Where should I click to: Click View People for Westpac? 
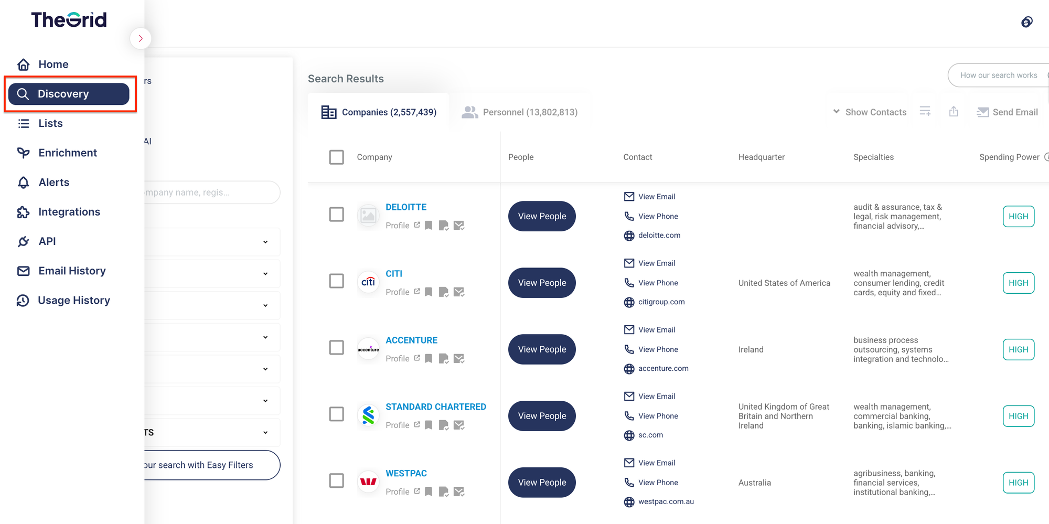tap(542, 483)
